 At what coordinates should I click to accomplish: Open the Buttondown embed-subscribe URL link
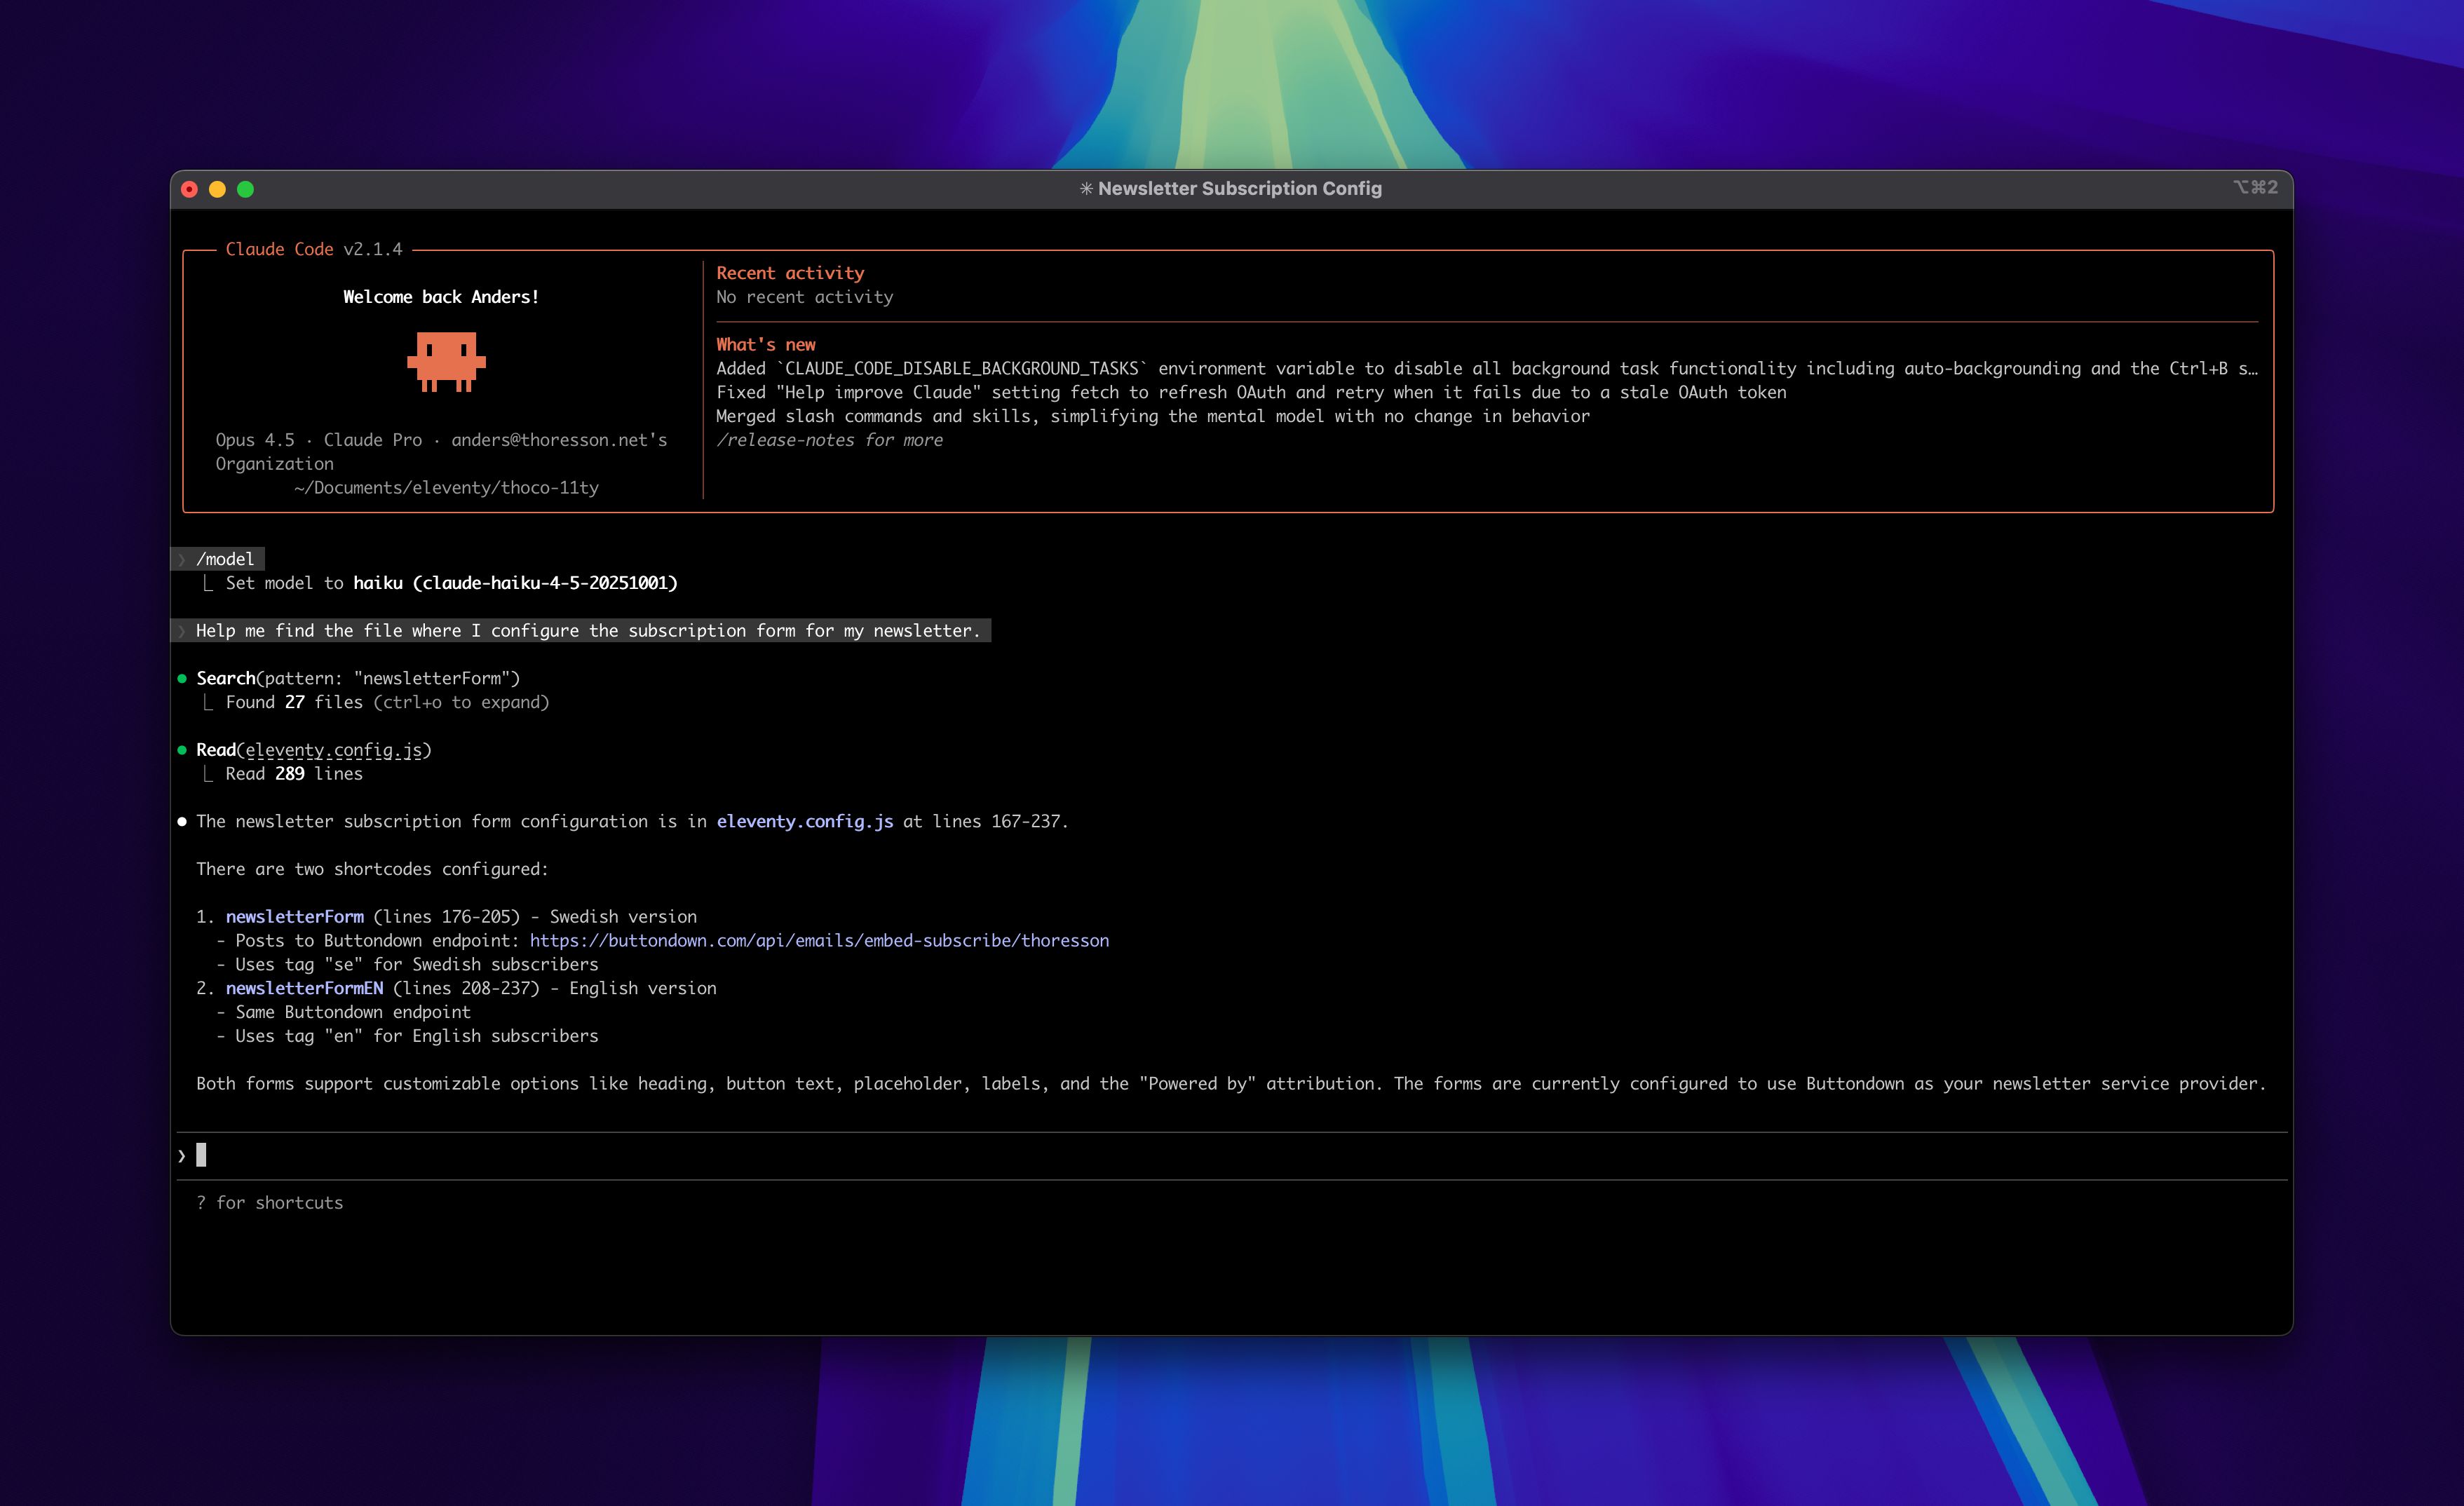point(818,941)
